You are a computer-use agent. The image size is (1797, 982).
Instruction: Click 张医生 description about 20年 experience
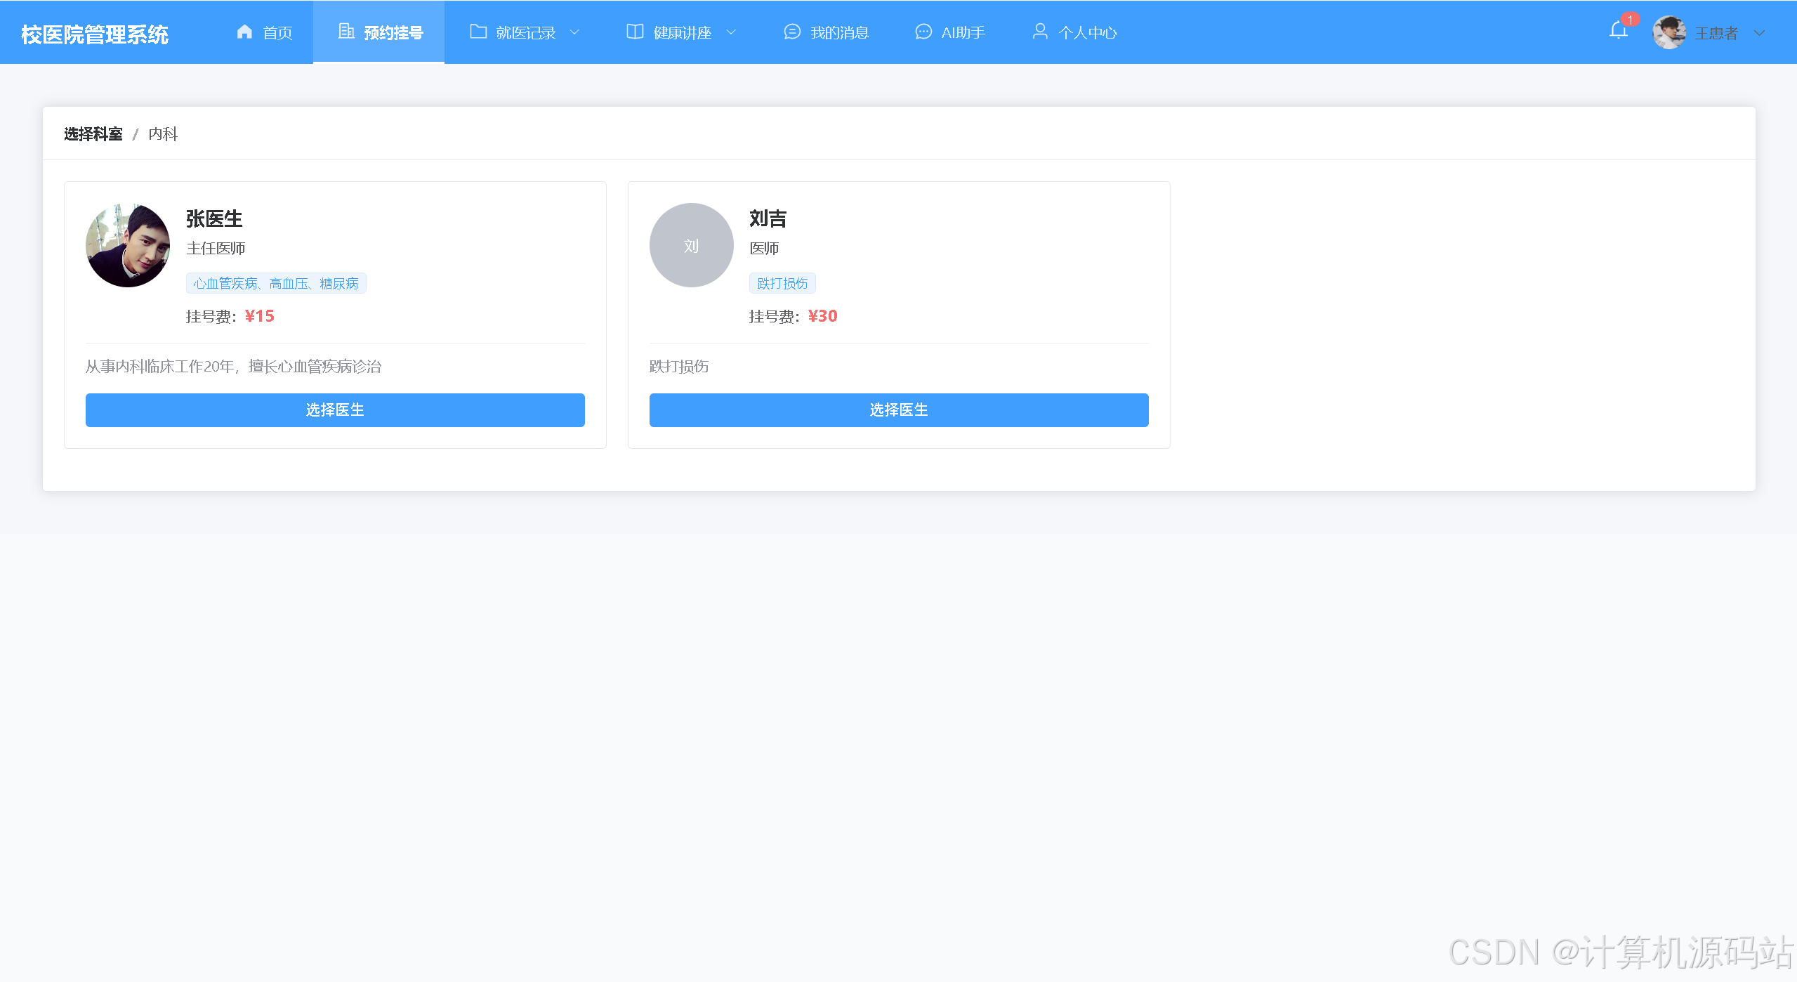coord(233,367)
